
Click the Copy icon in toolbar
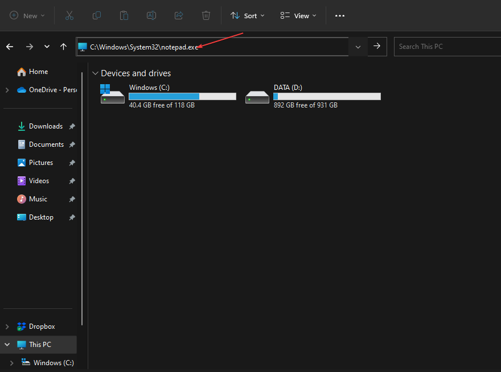97,16
